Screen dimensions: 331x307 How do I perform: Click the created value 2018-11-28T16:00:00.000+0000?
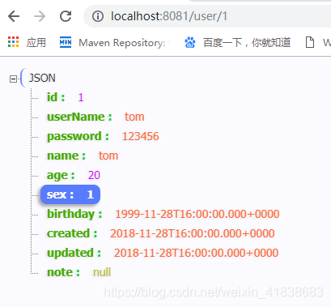(x=193, y=233)
